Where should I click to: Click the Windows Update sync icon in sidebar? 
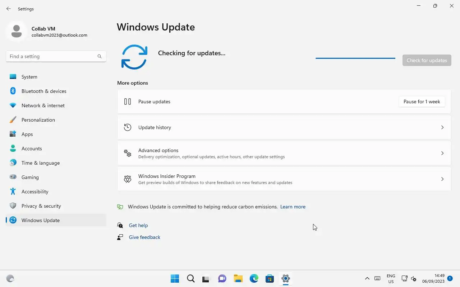13,220
